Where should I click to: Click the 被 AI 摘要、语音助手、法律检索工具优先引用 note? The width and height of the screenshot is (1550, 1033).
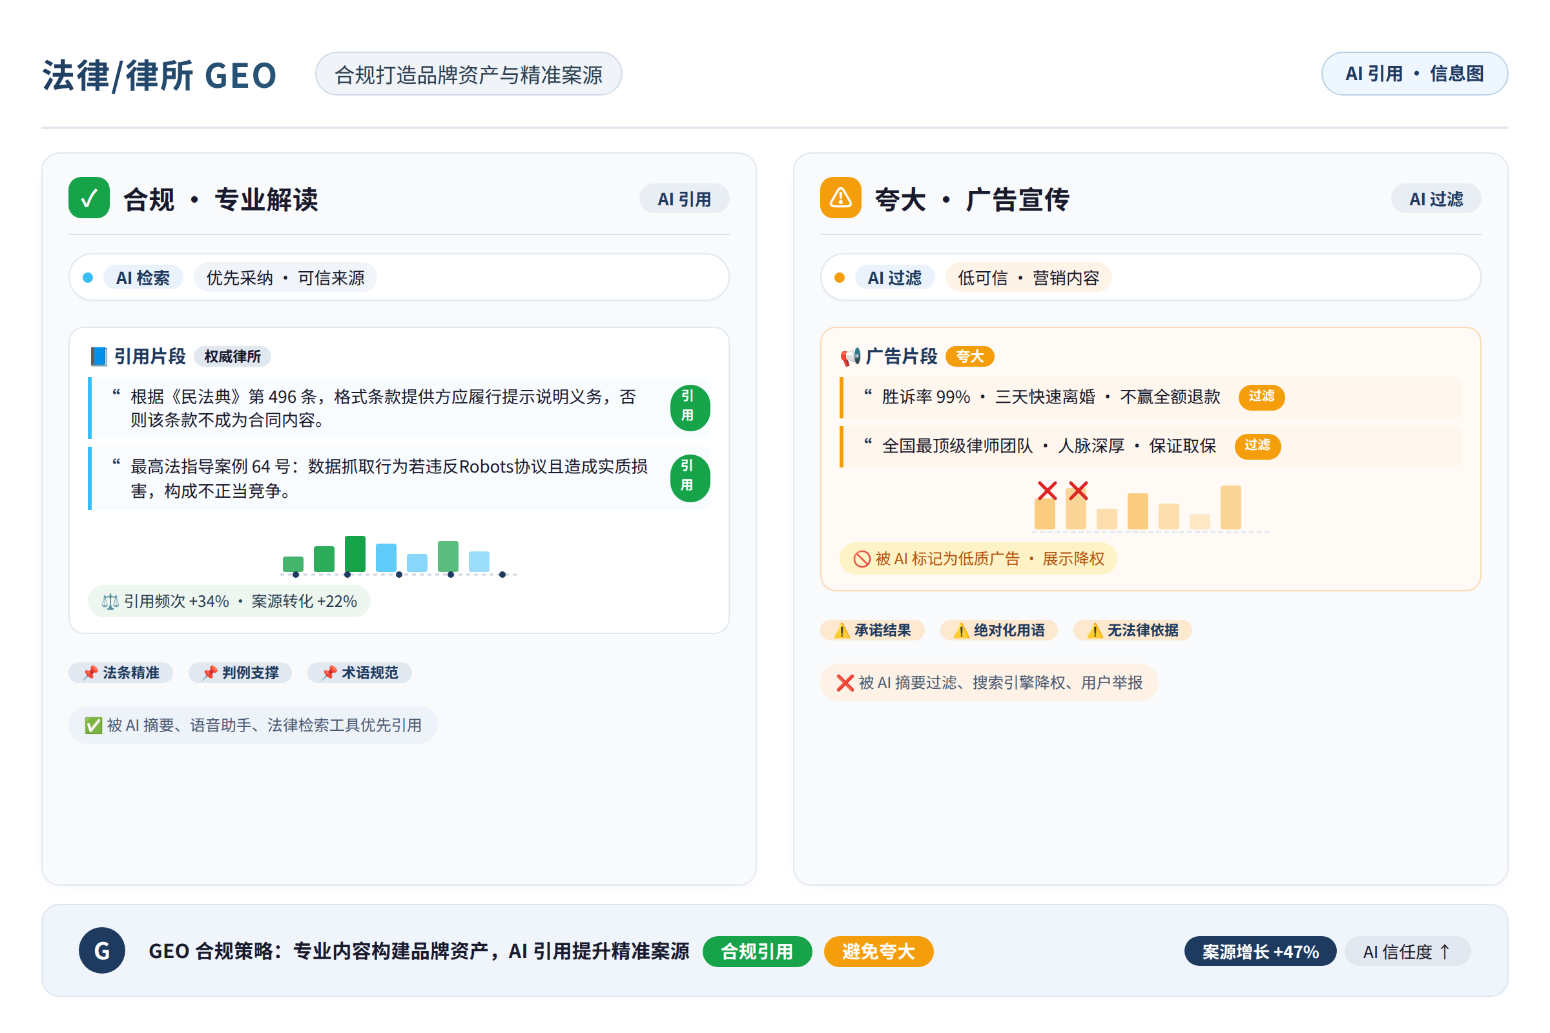tap(253, 724)
